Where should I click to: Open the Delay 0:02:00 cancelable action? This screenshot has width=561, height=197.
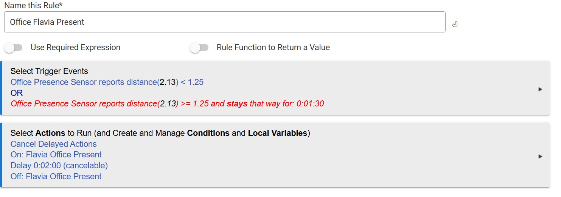[x=59, y=166]
